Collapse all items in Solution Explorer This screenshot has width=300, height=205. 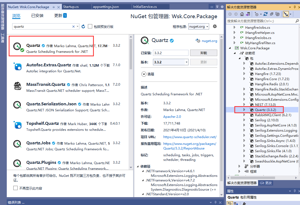pyautogui.click(x=272, y=14)
